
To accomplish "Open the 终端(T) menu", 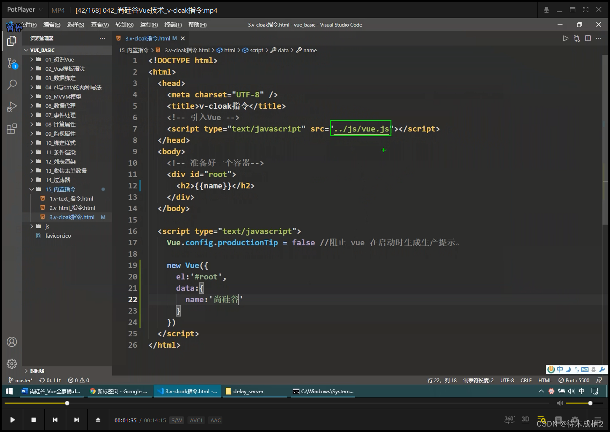I will point(173,25).
